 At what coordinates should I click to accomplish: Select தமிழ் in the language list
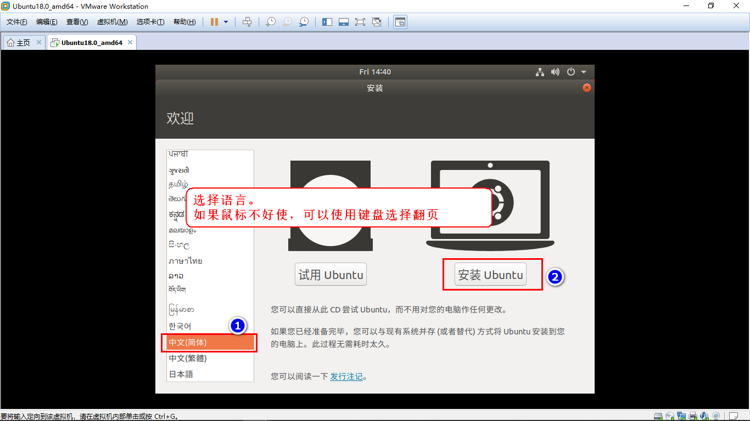tap(211, 184)
